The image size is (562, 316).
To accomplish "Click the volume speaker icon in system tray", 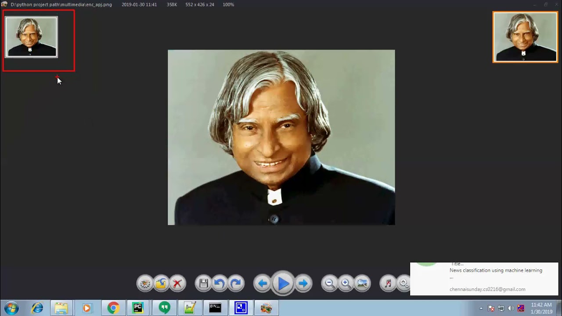I will coord(511,309).
